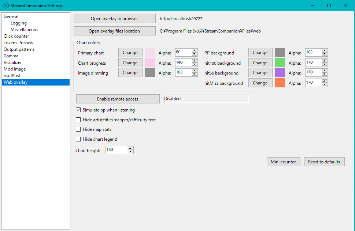Increase hit50 background alpha with up arrow

(x=325, y=71)
